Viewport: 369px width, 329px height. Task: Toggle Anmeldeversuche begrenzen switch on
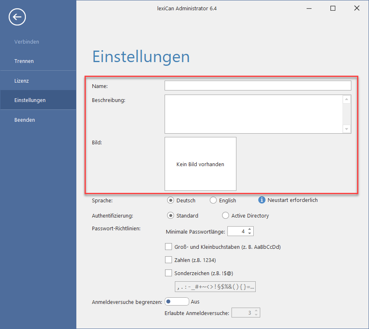click(x=176, y=301)
